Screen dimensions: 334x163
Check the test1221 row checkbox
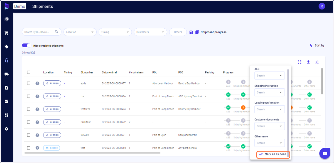point(28,109)
